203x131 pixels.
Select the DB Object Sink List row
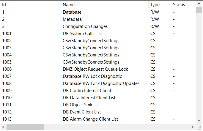pyautogui.click(x=81, y=105)
